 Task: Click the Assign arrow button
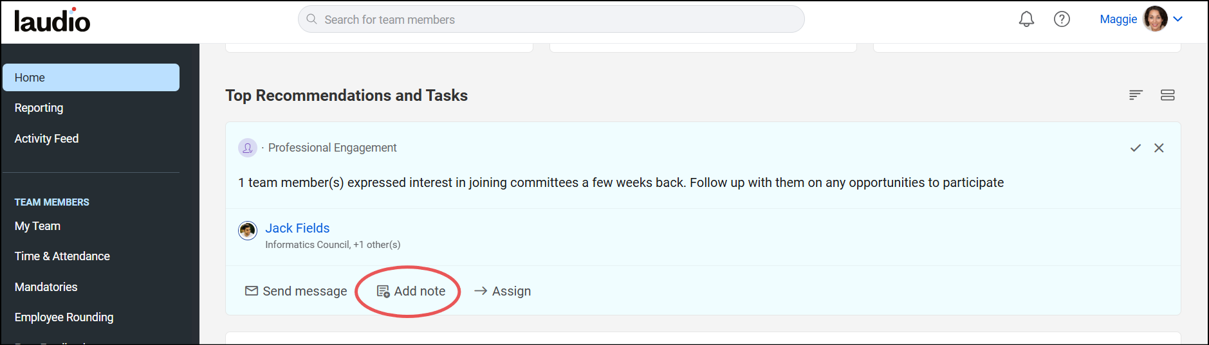(x=503, y=291)
